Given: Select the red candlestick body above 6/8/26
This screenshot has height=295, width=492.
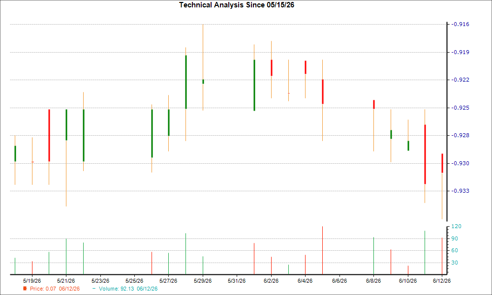Looking at the screenshot, I should [374, 104].
